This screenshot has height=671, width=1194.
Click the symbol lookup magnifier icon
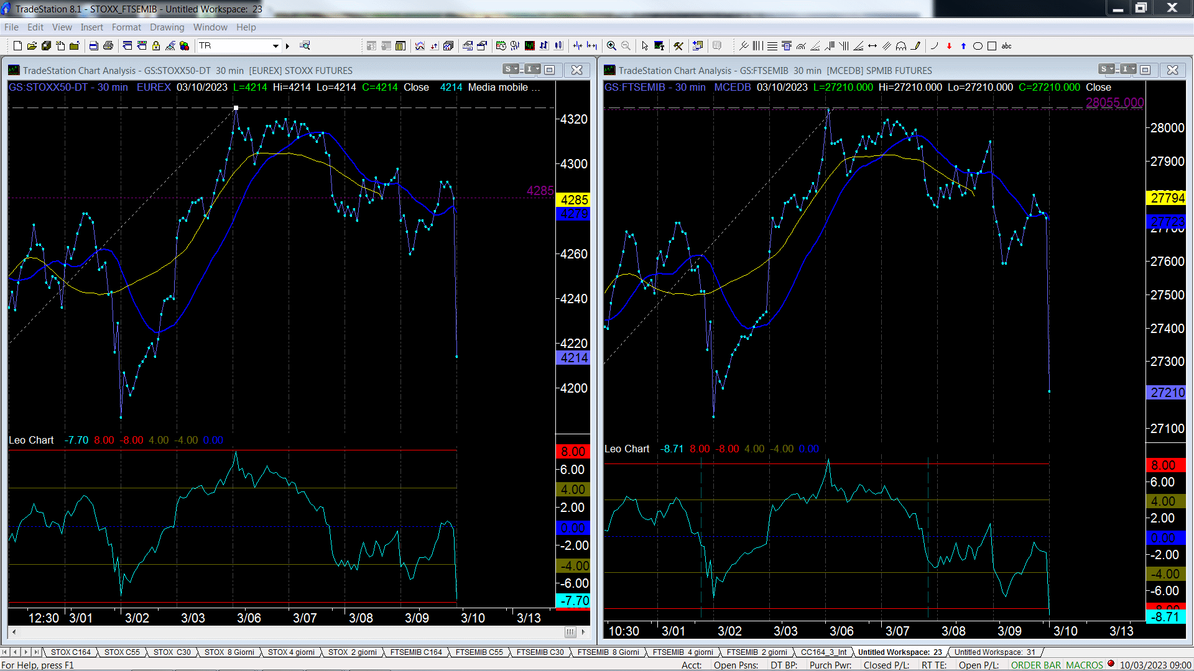pyautogui.click(x=305, y=45)
